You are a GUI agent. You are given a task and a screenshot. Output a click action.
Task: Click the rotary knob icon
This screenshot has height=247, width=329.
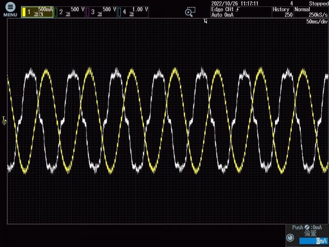point(290,238)
